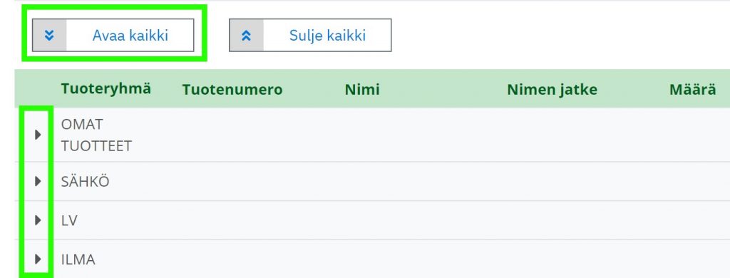
Task: Select the SÄHKÖ row label
Action: (x=86, y=182)
